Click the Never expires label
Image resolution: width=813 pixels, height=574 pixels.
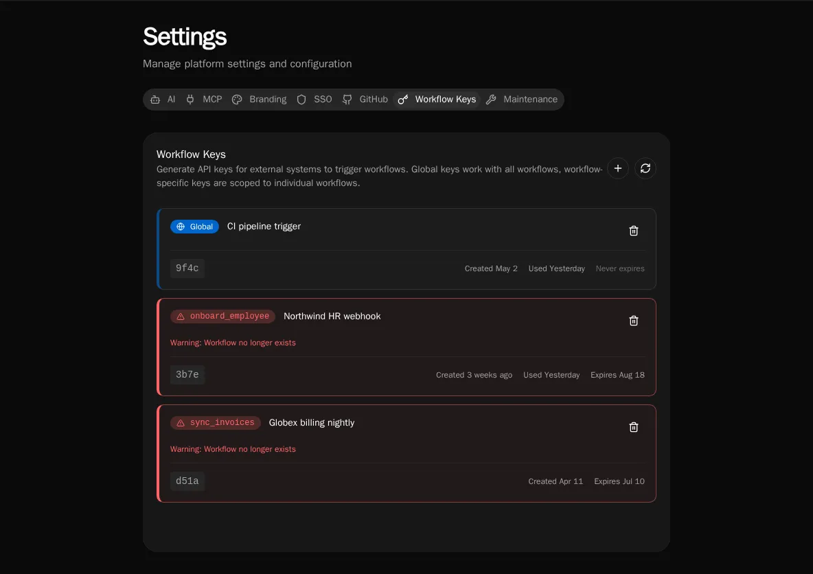pos(620,268)
